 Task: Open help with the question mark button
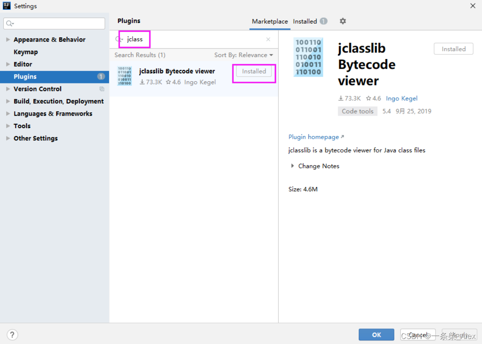point(12,334)
